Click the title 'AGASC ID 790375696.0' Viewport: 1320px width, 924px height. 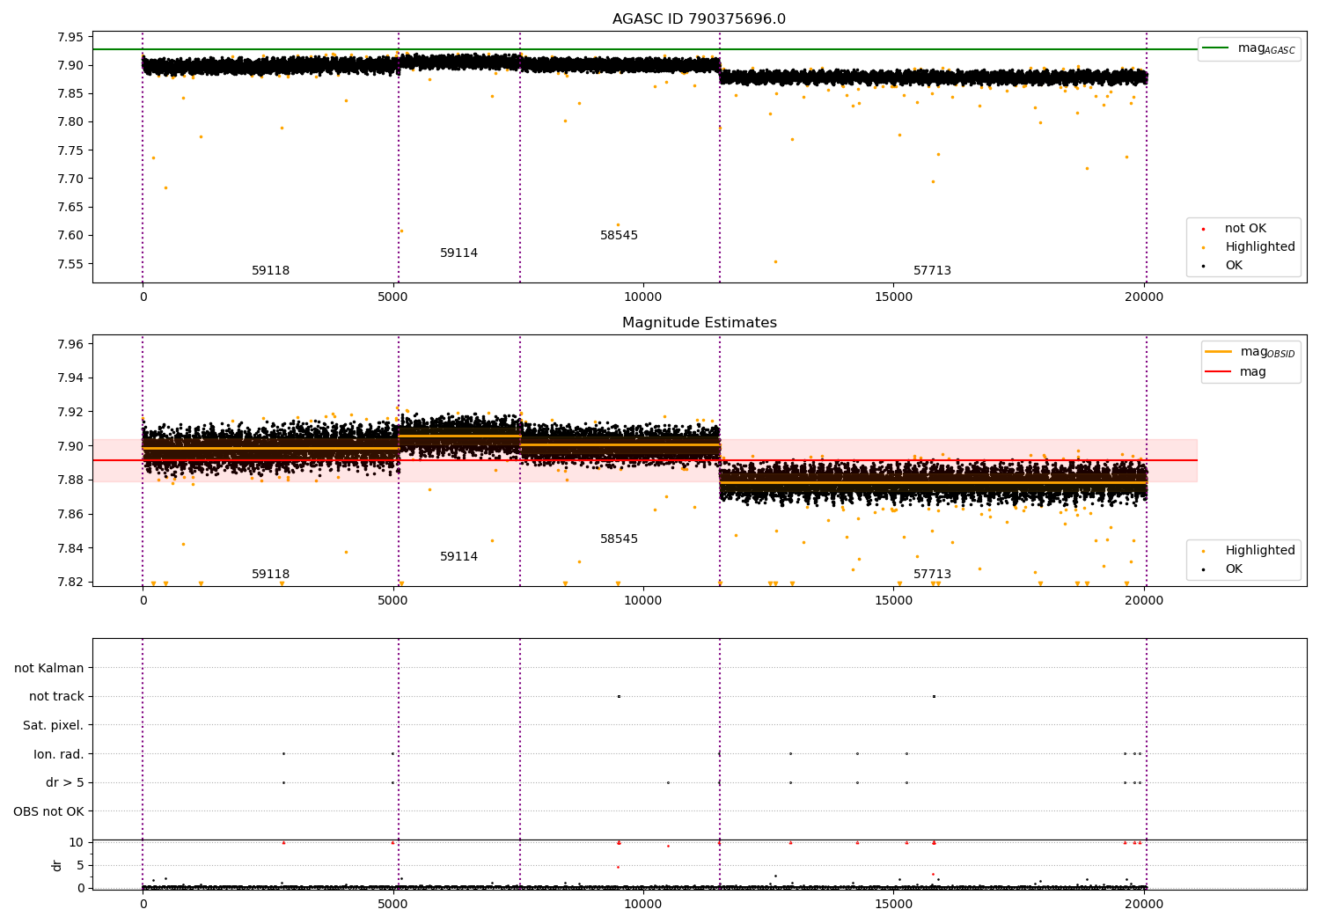699,19
